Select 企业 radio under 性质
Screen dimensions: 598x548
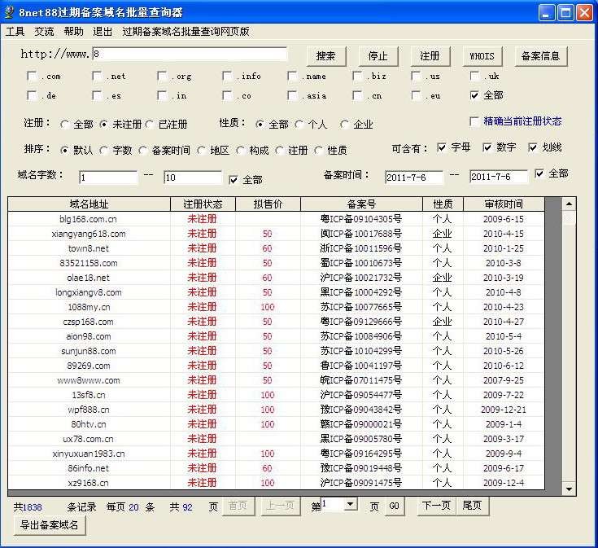click(x=344, y=125)
